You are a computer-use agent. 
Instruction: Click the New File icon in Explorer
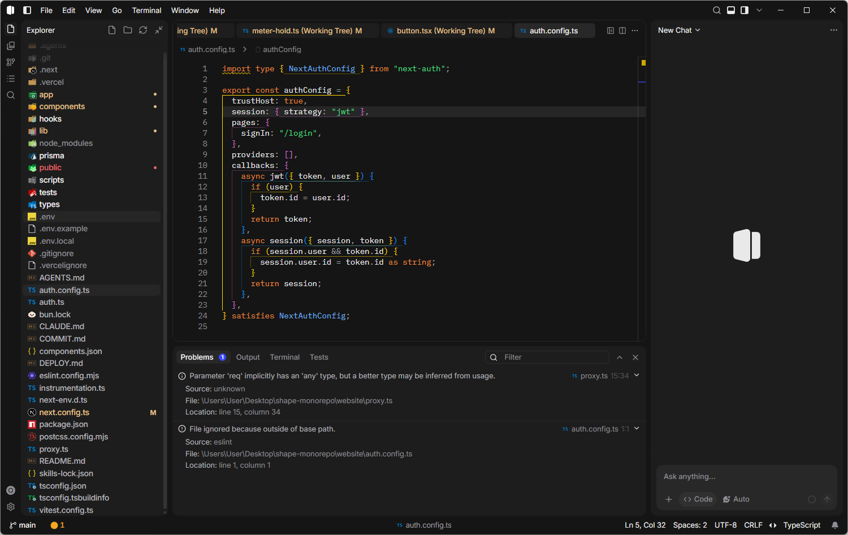click(x=112, y=30)
